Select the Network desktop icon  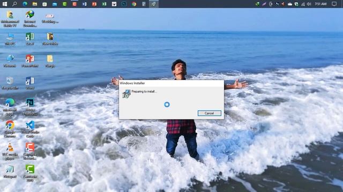point(10,61)
